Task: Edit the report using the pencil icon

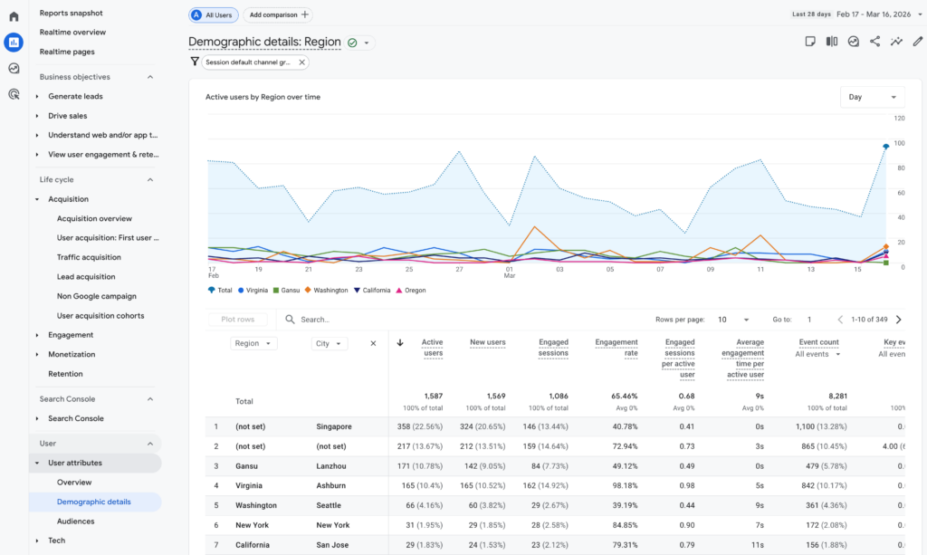Action: 917,42
